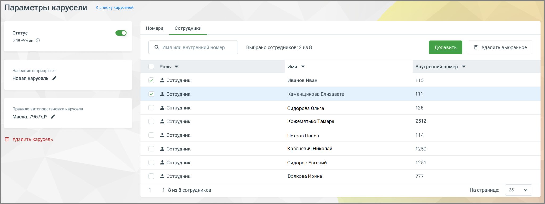Click the person icon in Каменщикова Елизавета row

click(x=162, y=94)
